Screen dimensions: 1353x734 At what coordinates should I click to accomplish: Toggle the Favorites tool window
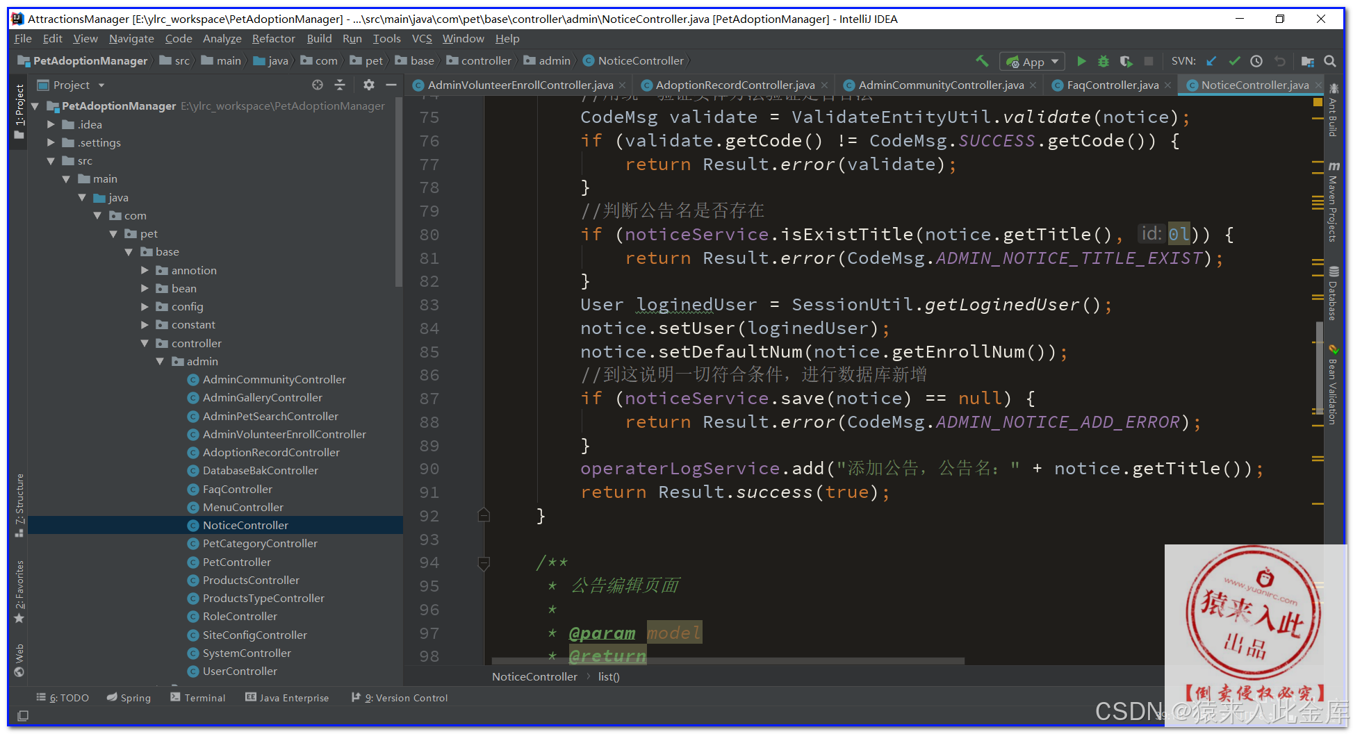19,592
